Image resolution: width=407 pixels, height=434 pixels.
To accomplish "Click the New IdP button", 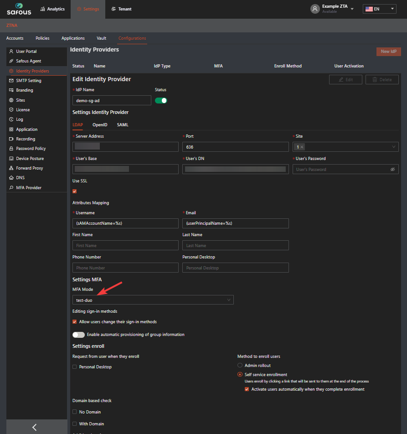I will click(x=388, y=52).
